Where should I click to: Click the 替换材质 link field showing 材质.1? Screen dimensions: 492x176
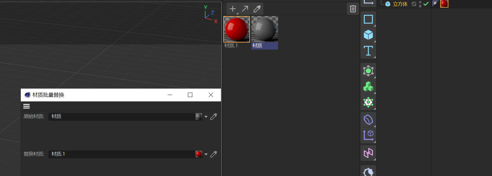click(x=126, y=154)
